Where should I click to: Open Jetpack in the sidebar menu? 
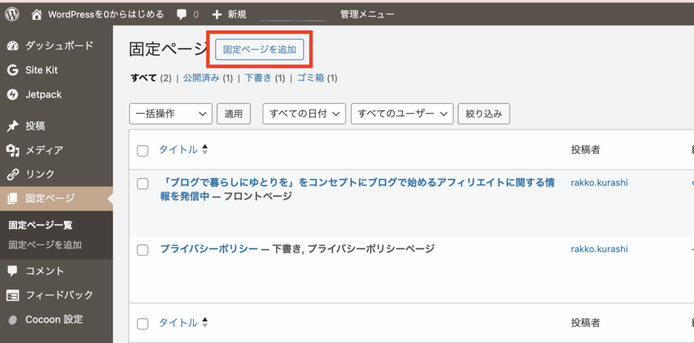(43, 94)
